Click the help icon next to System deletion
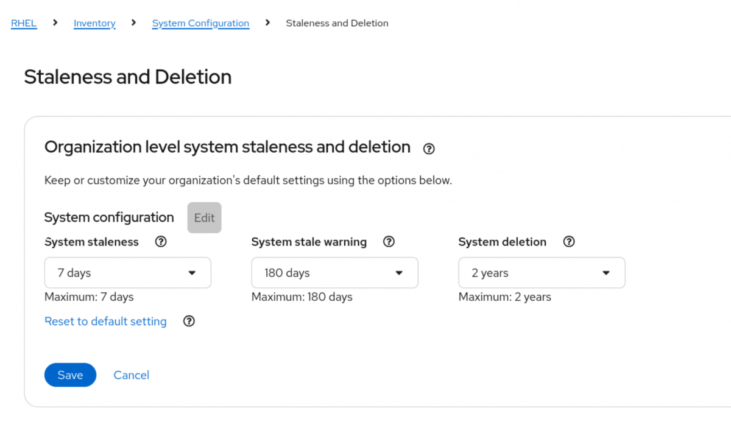Viewport: 731px width, 422px height. click(x=568, y=242)
